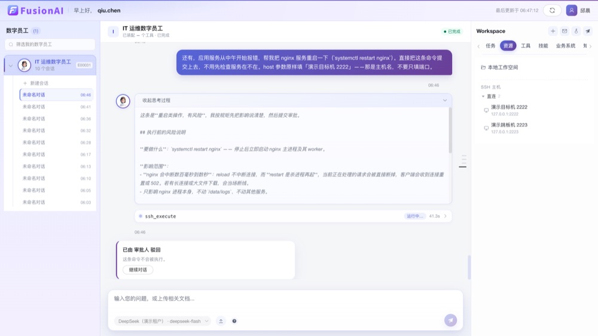Viewport: 598px width, 336px height.
Task: Click the key icon in the Workspace header
Action: (x=576, y=31)
